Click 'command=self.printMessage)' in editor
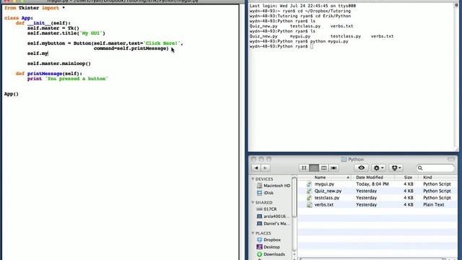Viewport: 462px width, 260px height. click(x=131, y=48)
